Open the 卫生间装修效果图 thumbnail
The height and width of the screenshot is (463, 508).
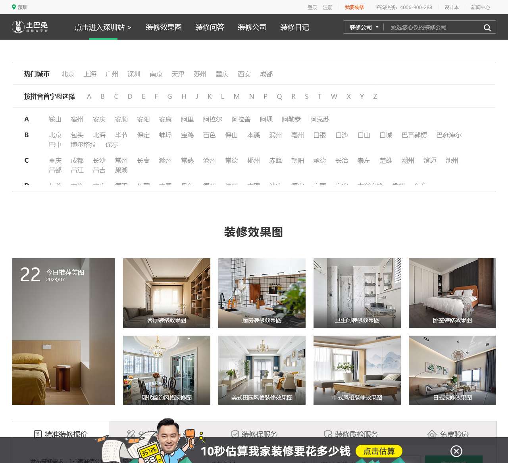tap(357, 293)
